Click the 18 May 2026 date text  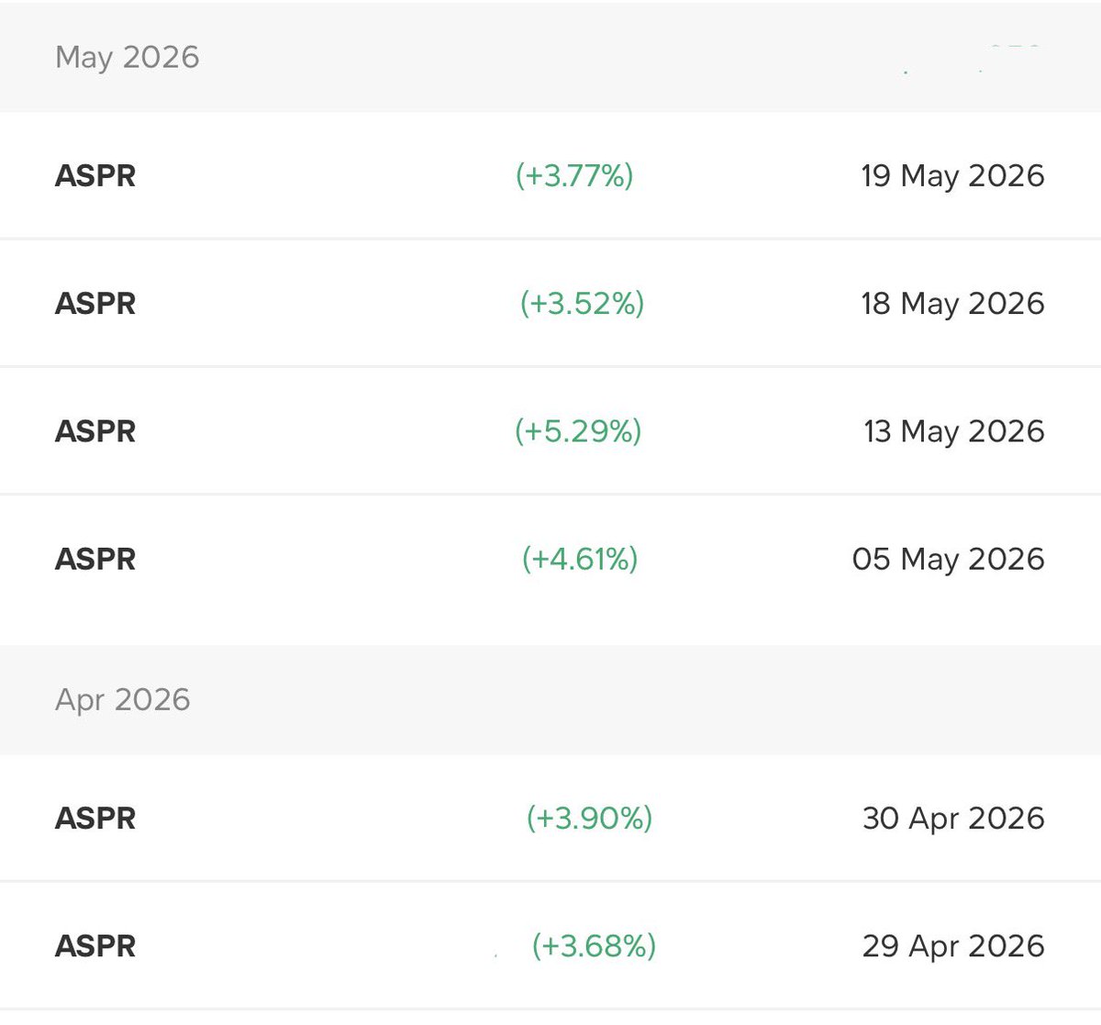coord(952,304)
